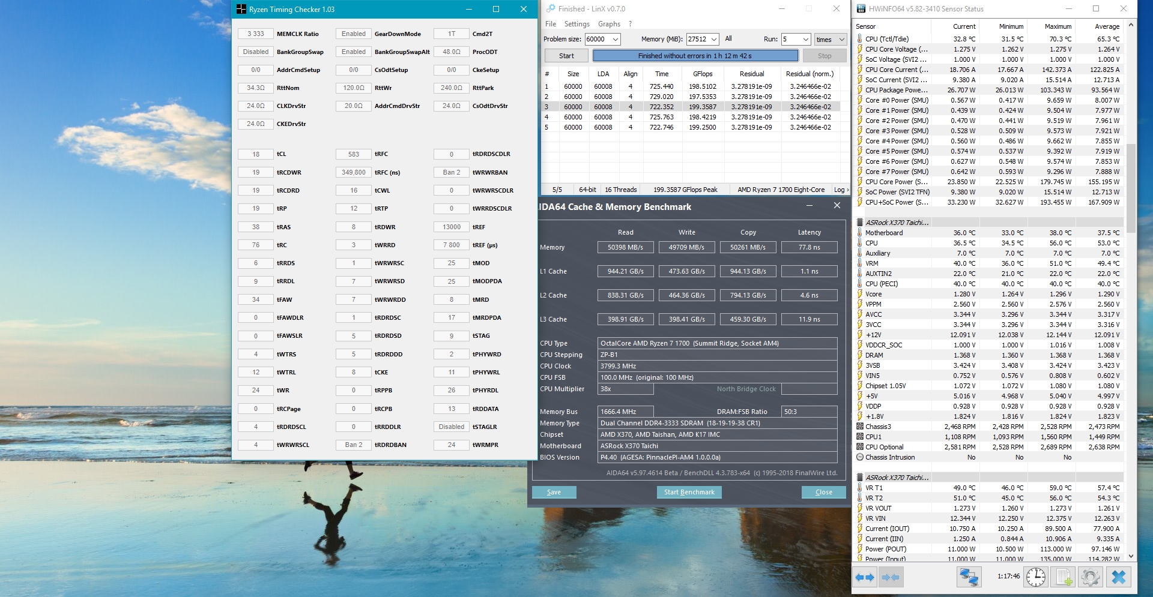Click the LinX progress bar showing finished status

click(695, 56)
